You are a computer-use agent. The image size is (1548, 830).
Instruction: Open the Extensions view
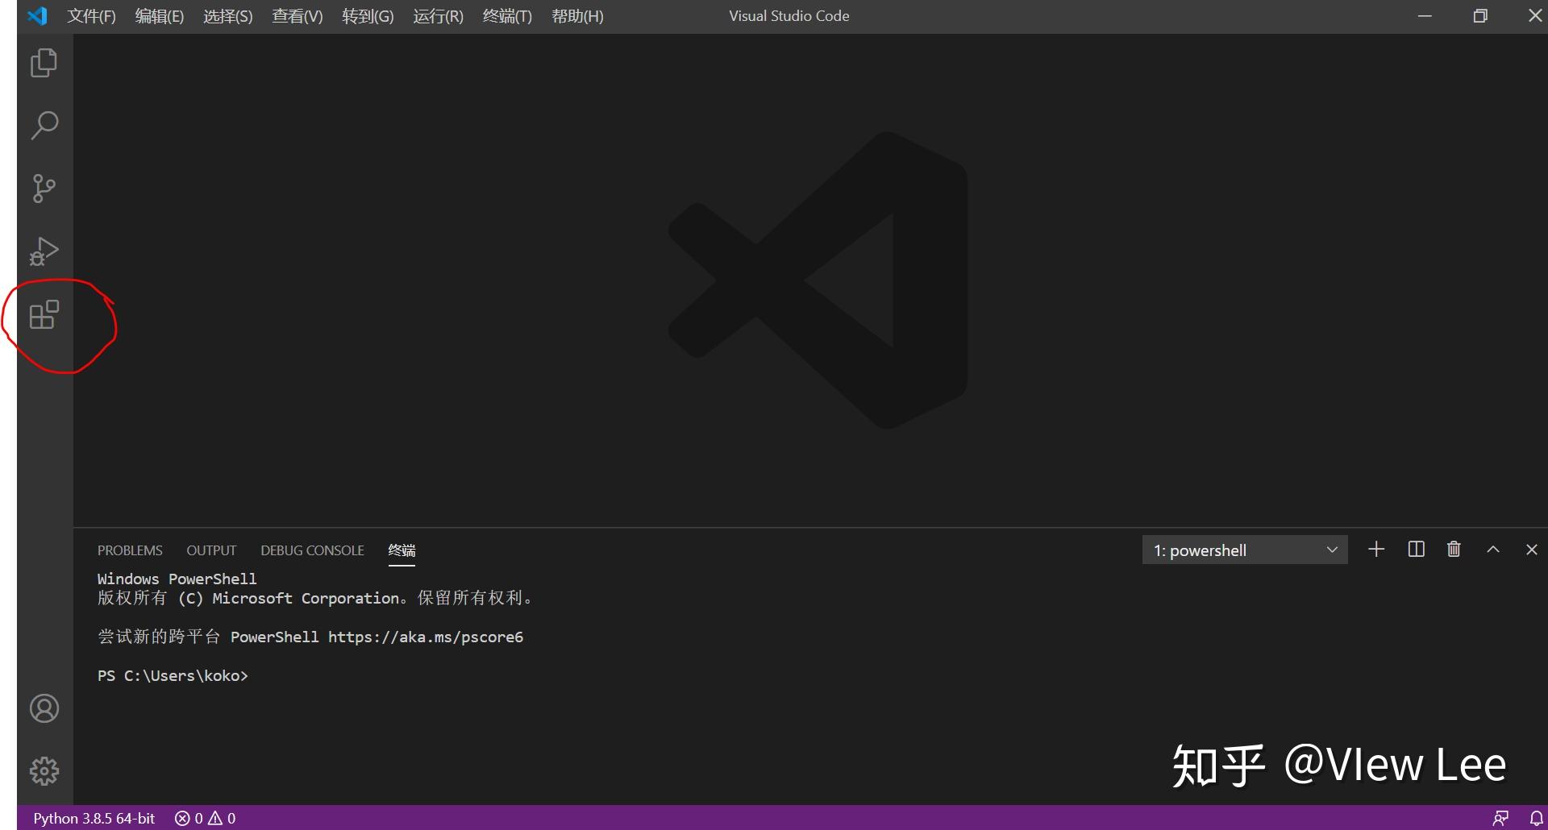[x=44, y=314]
